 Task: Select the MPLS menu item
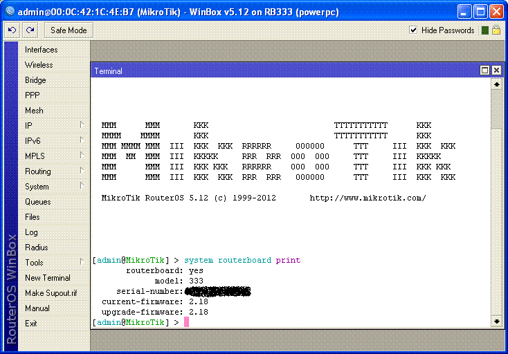pyautogui.click(x=35, y=156)
